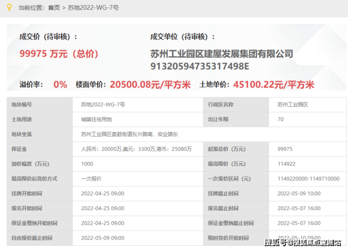The image size is (348, 250).
Task: Open the 首页 breadcrumb link
Action: point(54,8)
